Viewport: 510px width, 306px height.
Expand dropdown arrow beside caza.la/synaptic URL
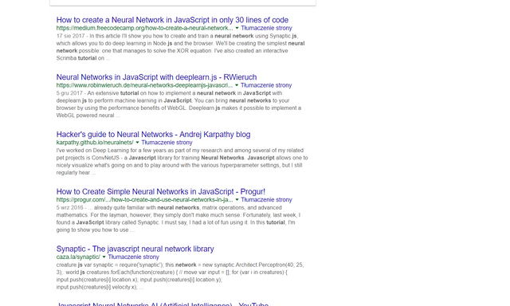pyautogui.click(x=104, y=257)
